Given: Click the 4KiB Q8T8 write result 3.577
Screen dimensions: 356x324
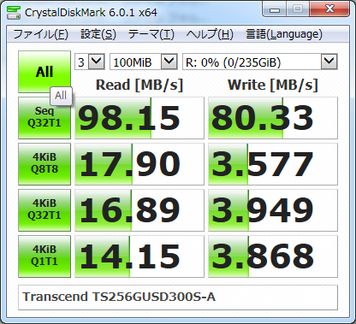Looking at the screenshot, I should pyautogui.click(x=273, y=164).
